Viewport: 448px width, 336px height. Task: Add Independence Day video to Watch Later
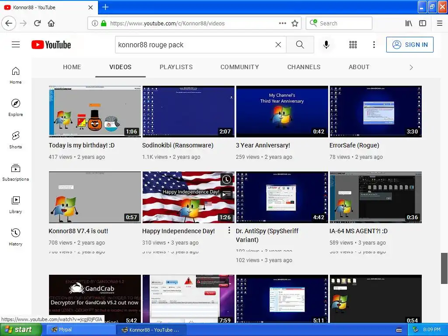227,179
